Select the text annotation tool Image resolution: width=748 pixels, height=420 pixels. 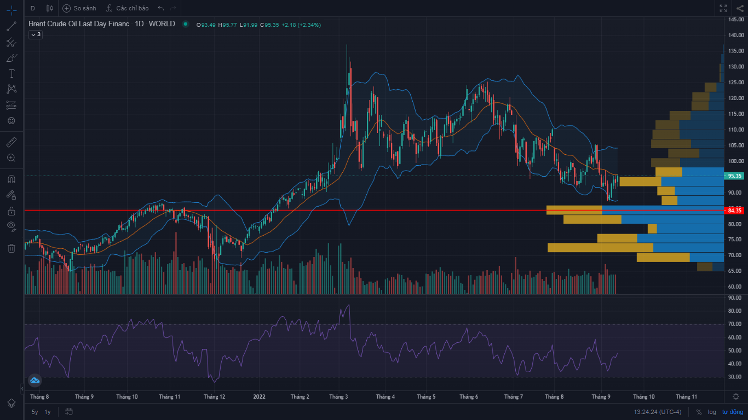click(11, 73)
